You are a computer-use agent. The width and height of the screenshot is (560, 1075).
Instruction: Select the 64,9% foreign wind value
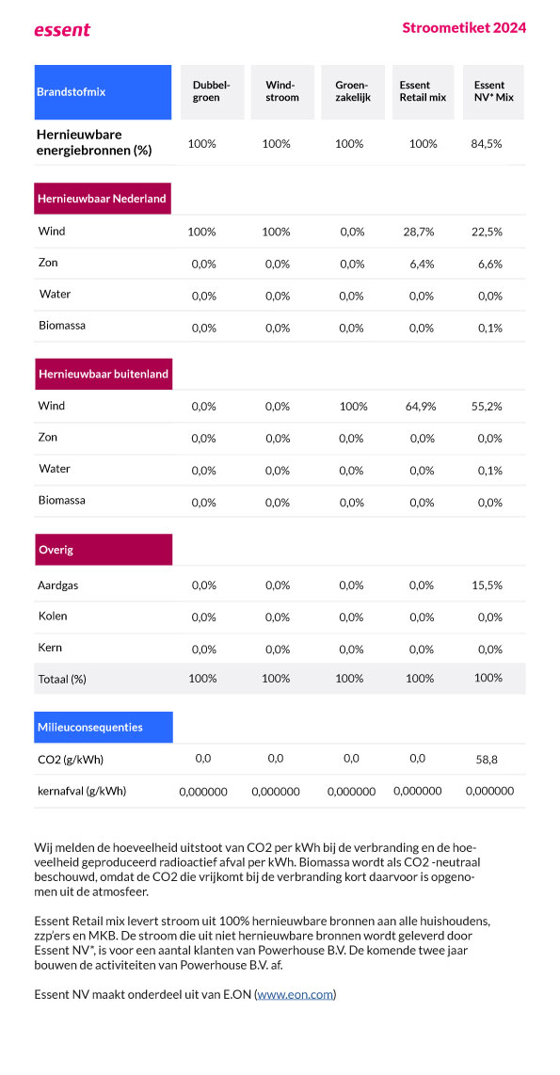[x=420, y=407]
